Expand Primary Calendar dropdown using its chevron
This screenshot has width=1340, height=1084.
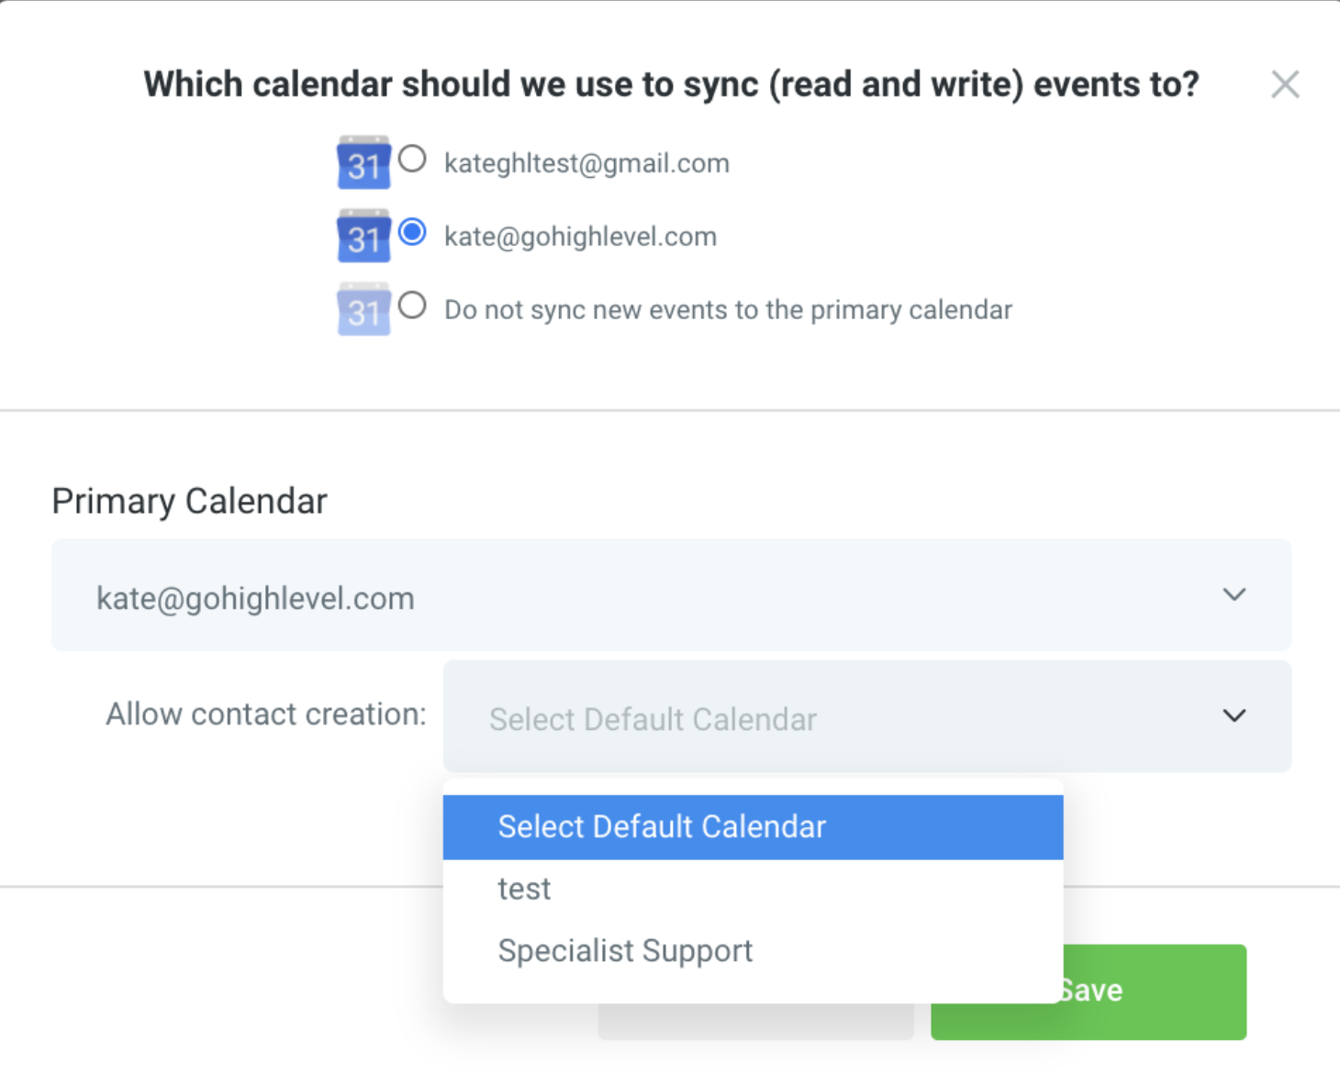tap(1234, 595)
